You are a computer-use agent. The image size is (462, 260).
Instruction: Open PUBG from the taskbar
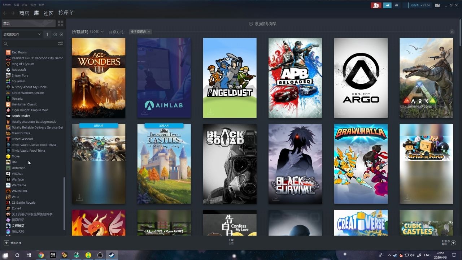(53, 255)
